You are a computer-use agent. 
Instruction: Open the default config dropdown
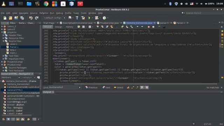(x=64, y=18)
